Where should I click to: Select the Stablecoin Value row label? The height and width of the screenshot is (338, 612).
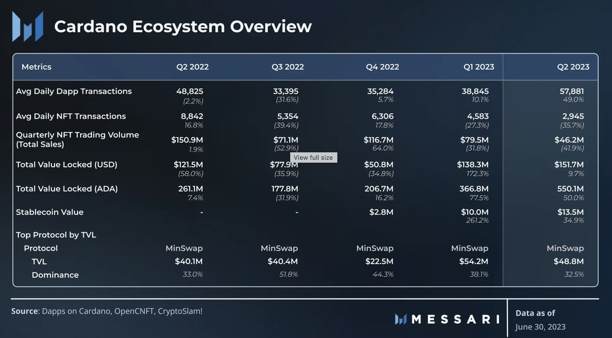point(49,212)
